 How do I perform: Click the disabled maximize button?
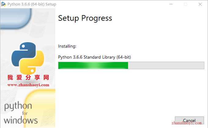click(185, 4)
